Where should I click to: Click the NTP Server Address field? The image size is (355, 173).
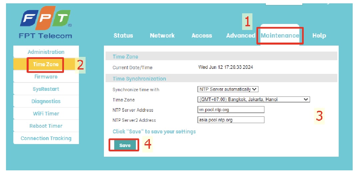(x=231, y=110)
